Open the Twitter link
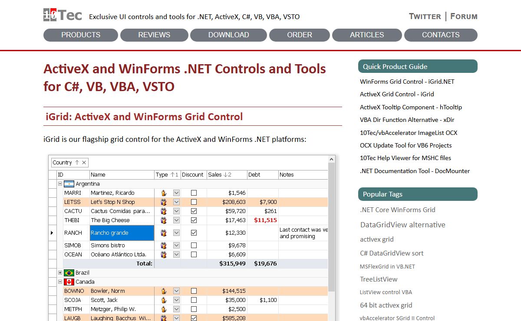Viewport: 521px width, 321px height. coord(425,16)
